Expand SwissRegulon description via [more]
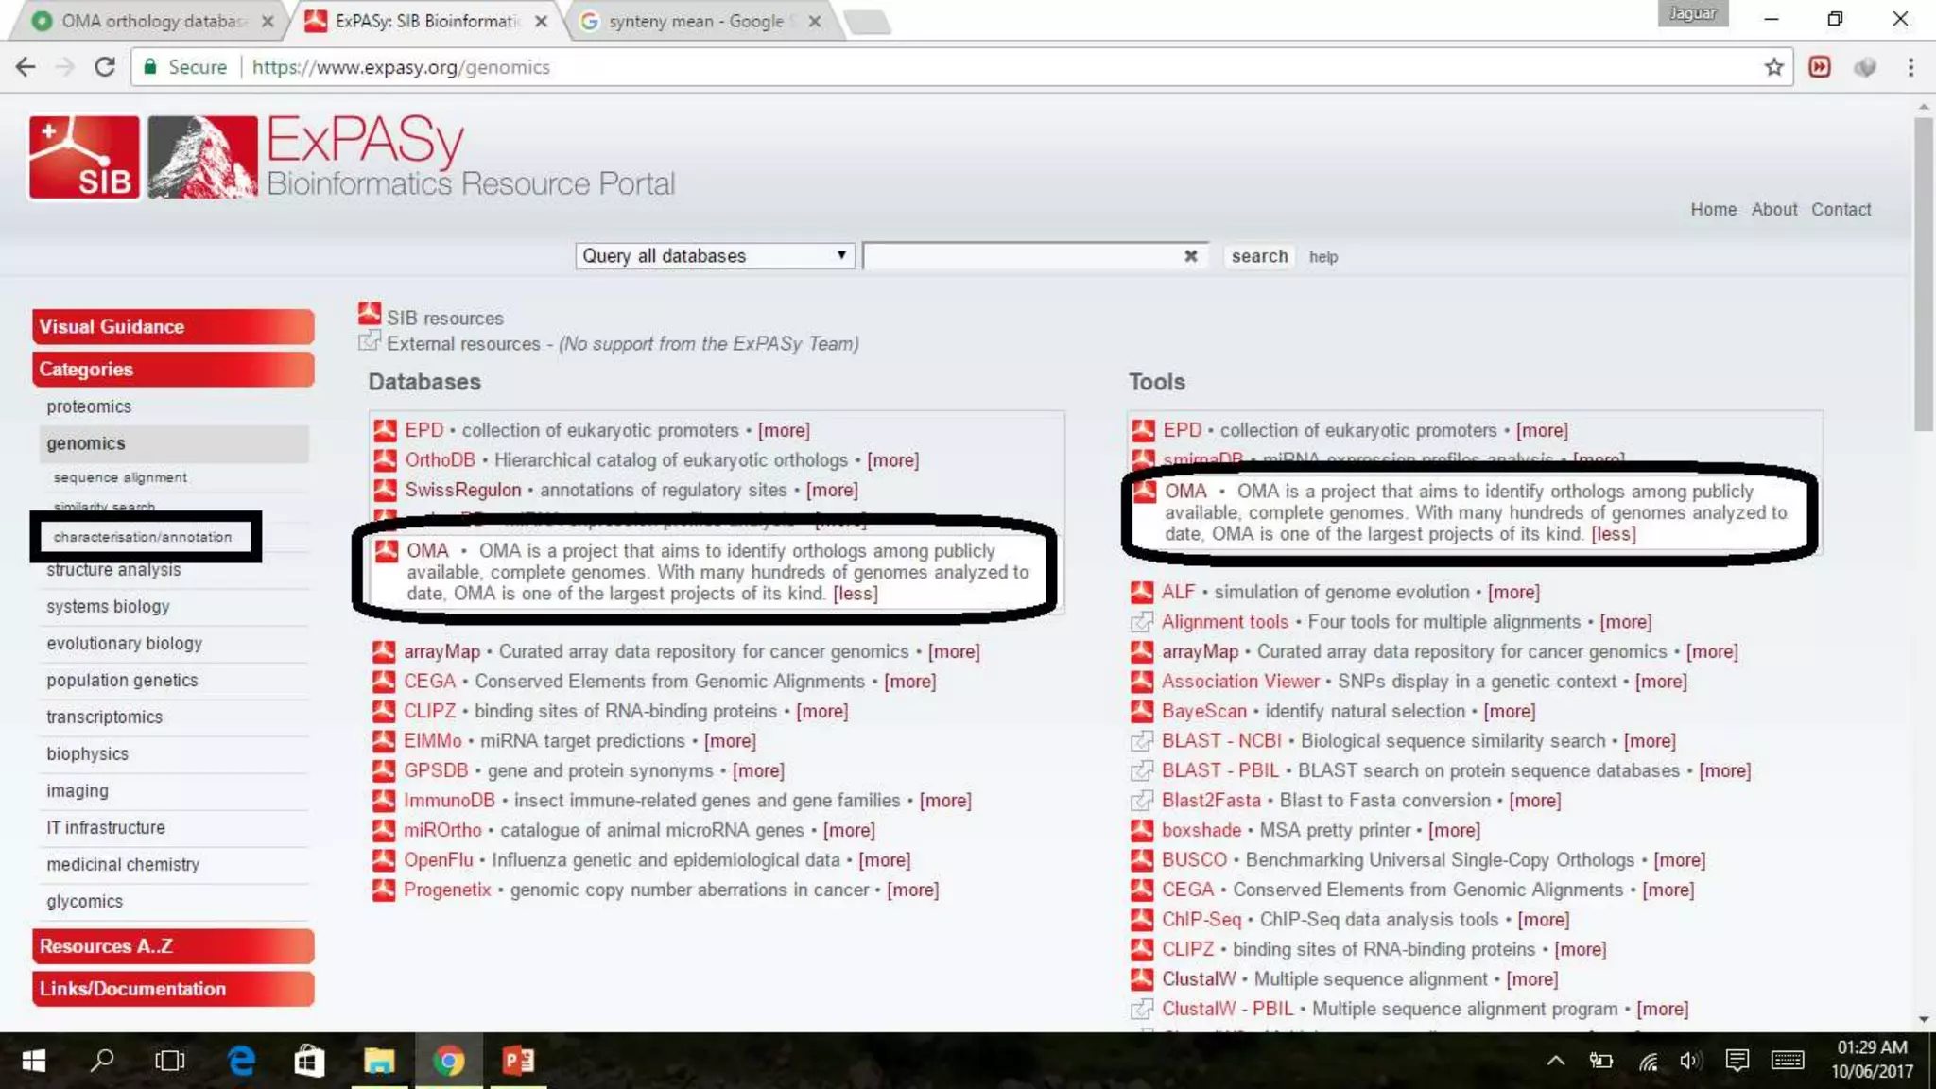 (832, 490)
